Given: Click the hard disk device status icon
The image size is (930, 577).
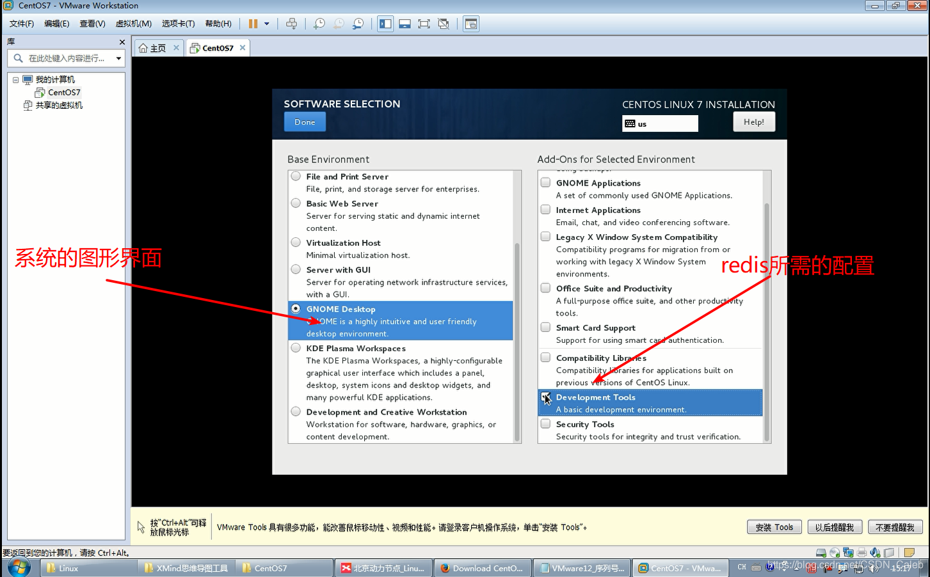Looking at the screenshot, I should tap(821, 553).
